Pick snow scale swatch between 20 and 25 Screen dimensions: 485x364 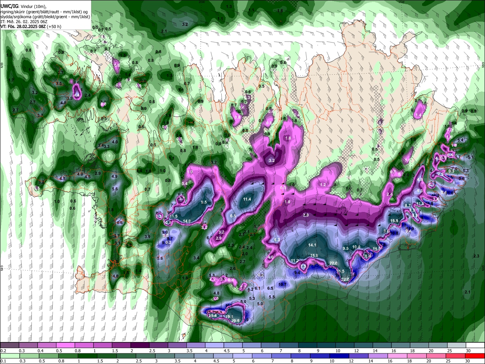click(438, 345)
